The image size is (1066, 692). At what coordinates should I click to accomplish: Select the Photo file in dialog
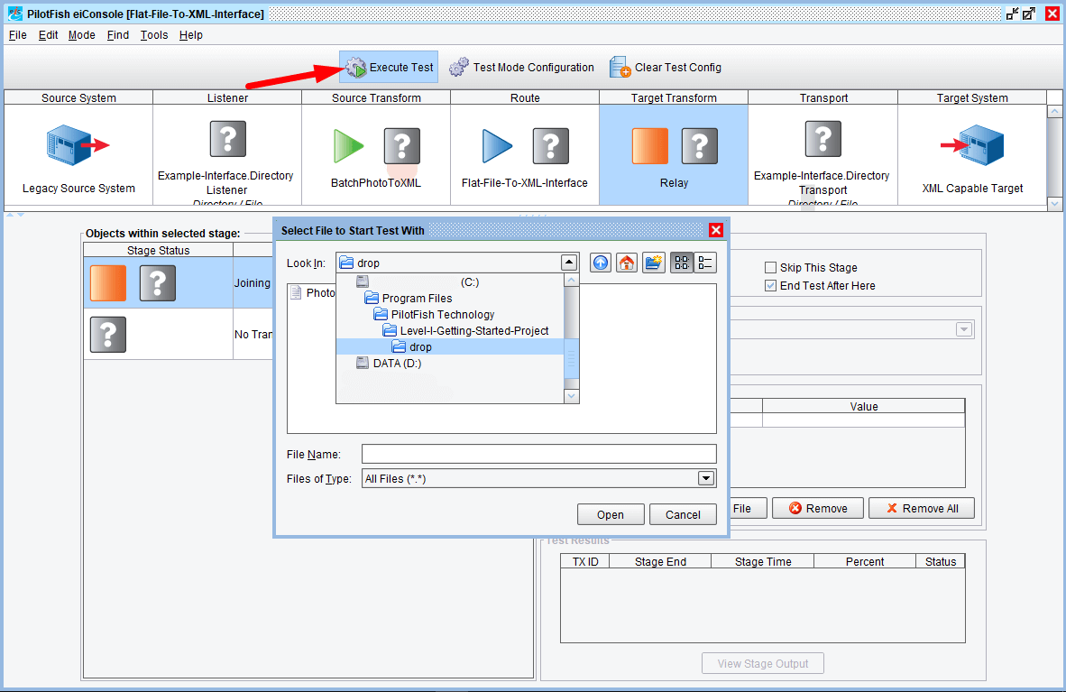313,292
